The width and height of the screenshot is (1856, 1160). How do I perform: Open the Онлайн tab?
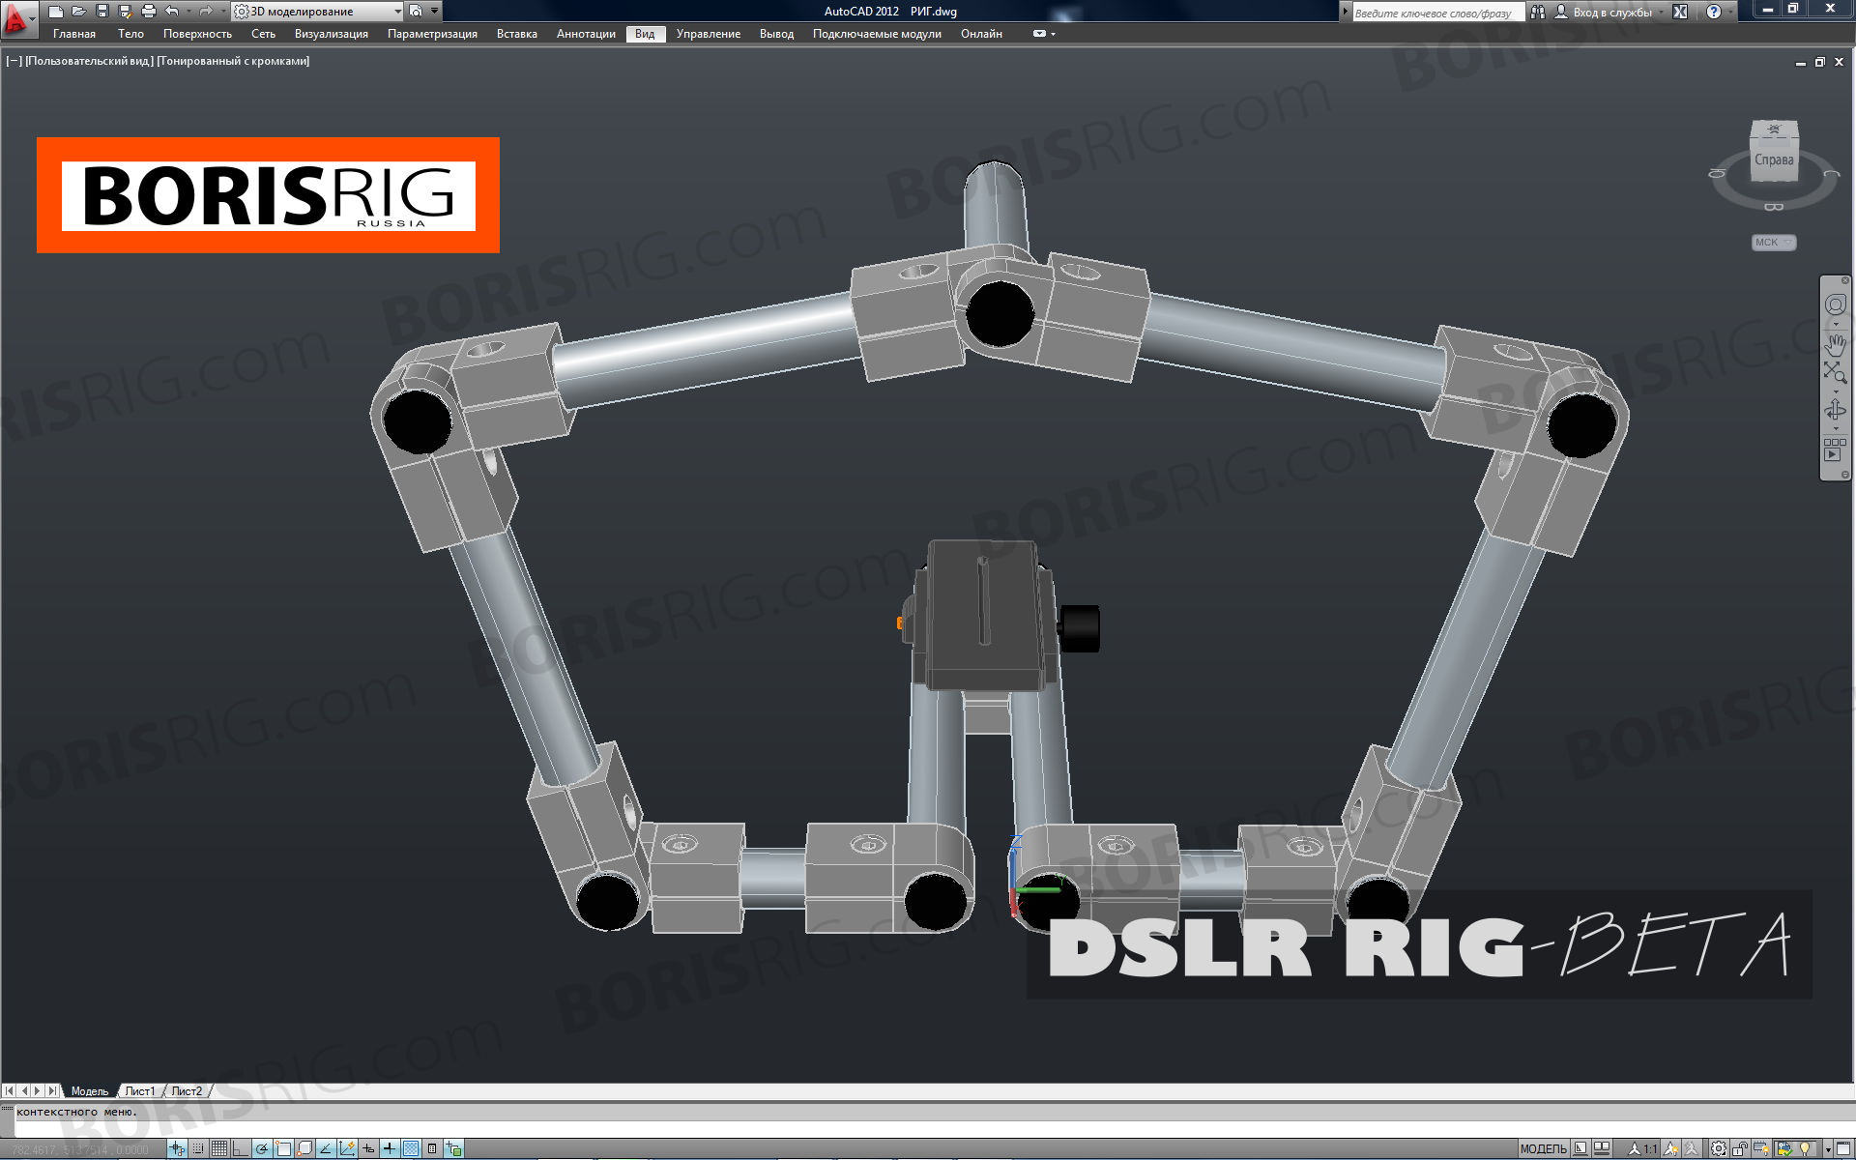tap(981, 34)
